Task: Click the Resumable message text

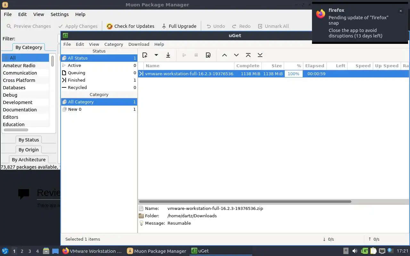Action: click(x=179, y=223)
